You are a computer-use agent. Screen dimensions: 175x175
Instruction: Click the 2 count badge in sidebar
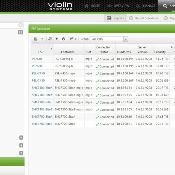coord(21,153)
